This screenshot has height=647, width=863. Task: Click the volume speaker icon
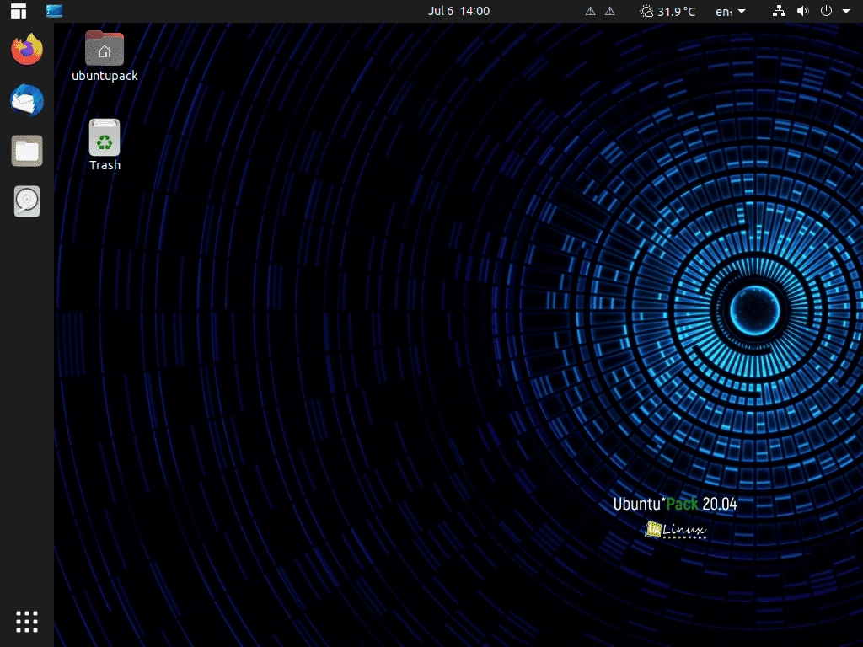pos(803,11)
